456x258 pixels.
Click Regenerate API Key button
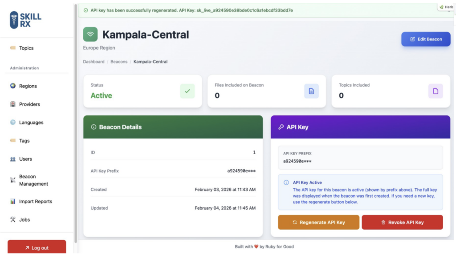click(318, 222)
